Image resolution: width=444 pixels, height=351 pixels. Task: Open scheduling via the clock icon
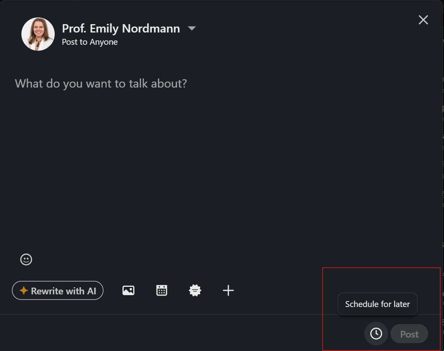[x=376, y=334]
